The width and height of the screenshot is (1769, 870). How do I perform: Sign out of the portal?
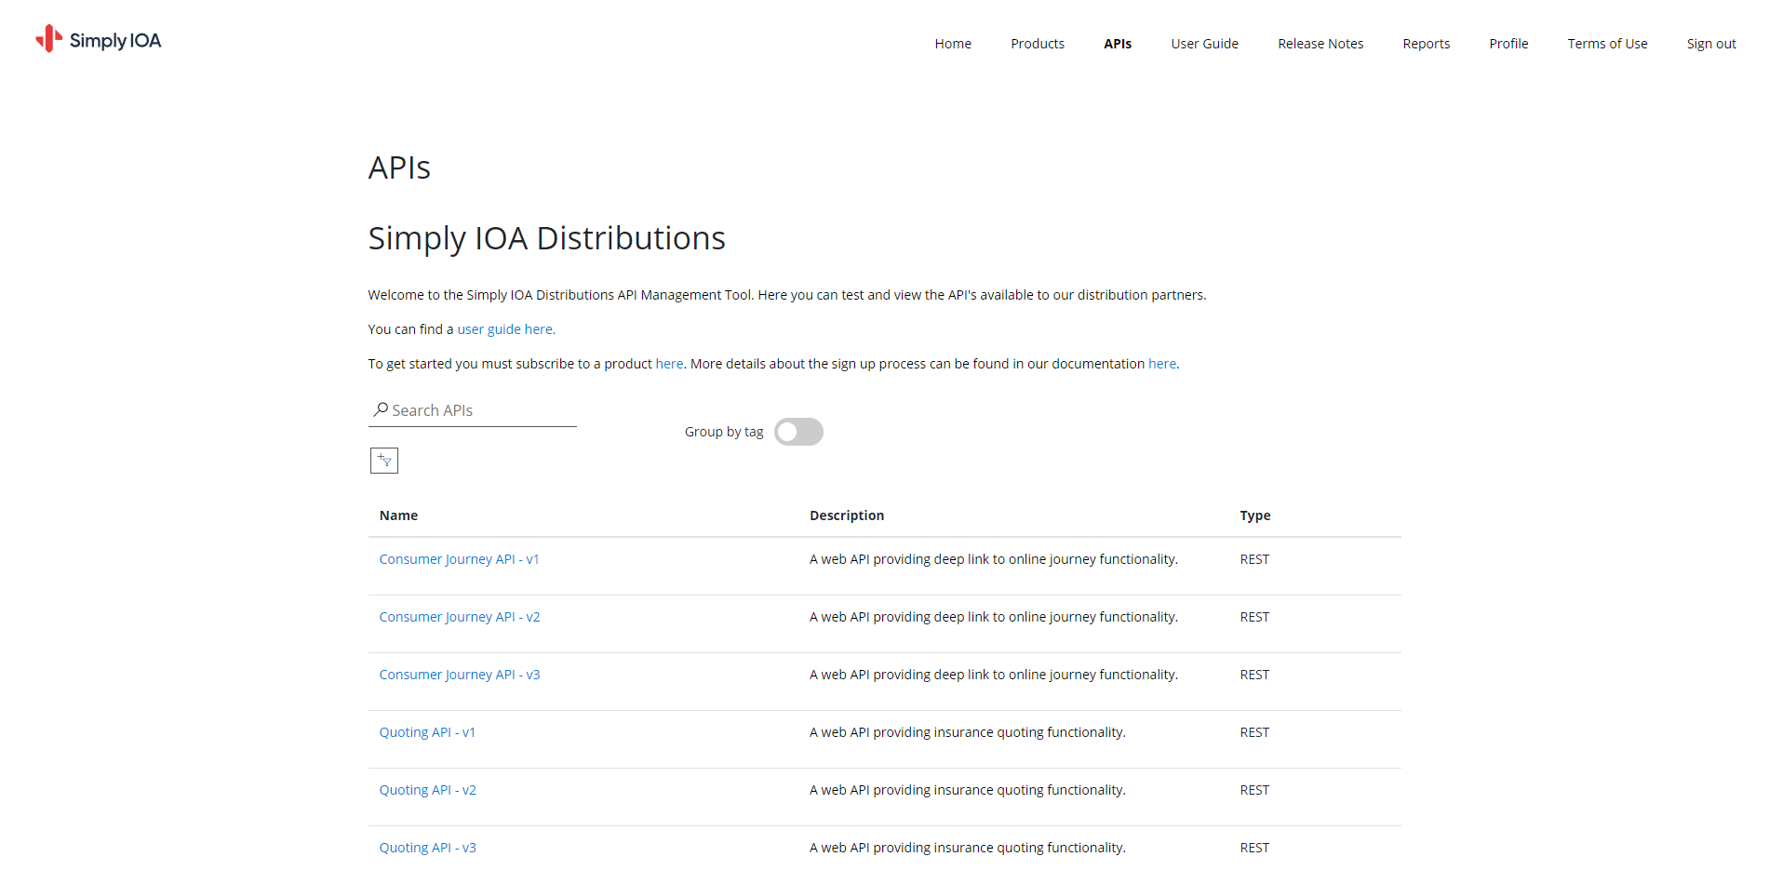1711,44
